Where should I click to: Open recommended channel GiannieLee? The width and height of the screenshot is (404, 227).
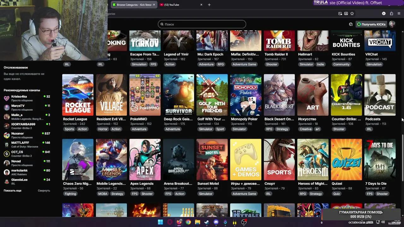[27, 181]
